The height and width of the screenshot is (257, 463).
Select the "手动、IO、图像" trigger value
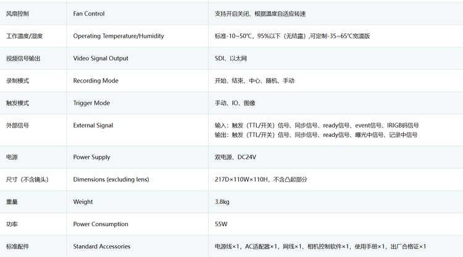(235, 103)
